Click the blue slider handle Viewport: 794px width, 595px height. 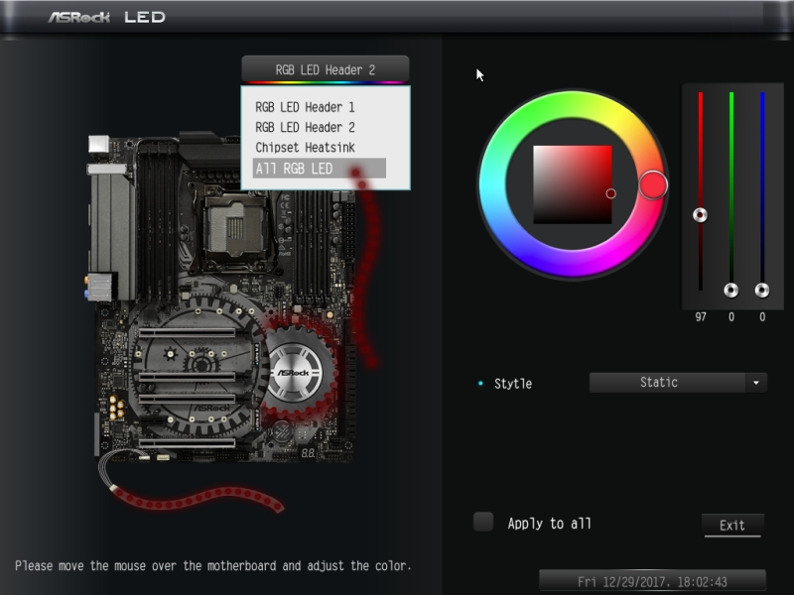762,291
